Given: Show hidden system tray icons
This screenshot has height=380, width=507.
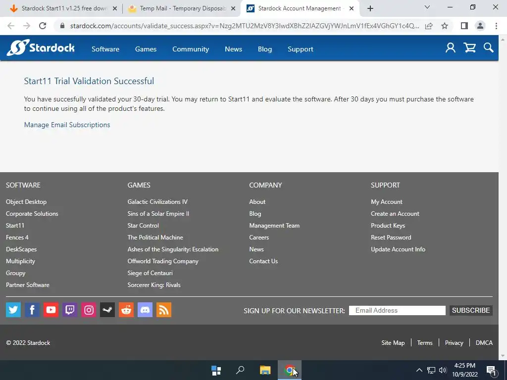Looking at the screenshot, I should 419,370.
